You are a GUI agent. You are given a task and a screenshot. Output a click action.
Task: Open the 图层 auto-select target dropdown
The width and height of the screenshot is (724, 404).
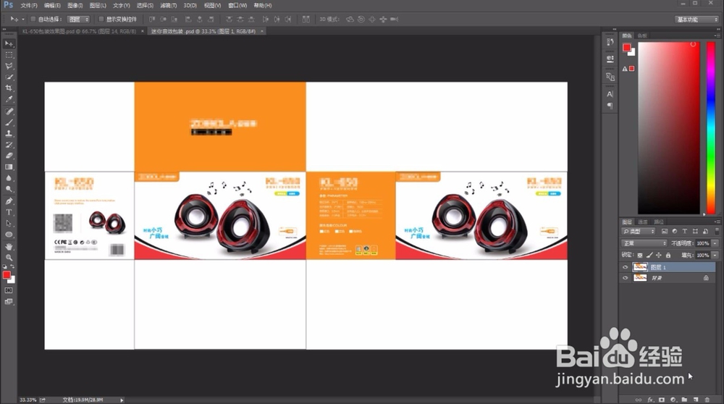tap(78, 20)
